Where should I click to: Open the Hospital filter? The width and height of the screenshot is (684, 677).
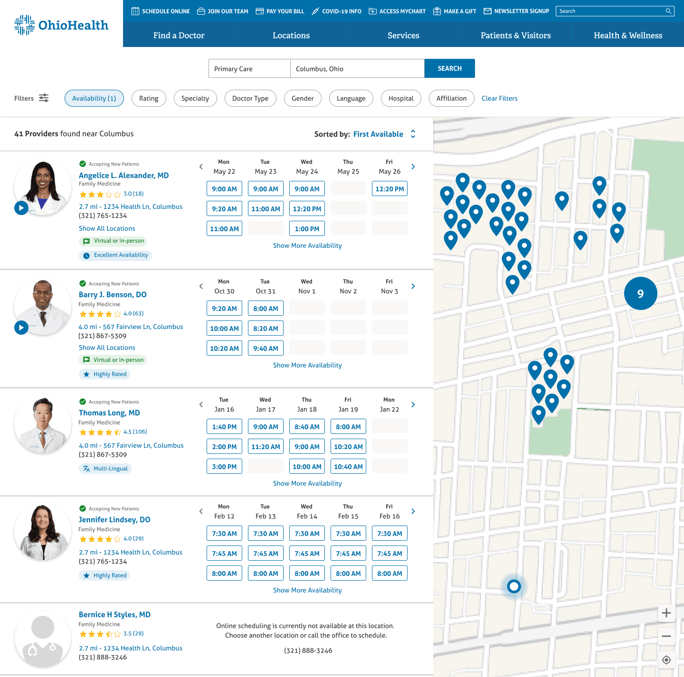coord(401,98)
